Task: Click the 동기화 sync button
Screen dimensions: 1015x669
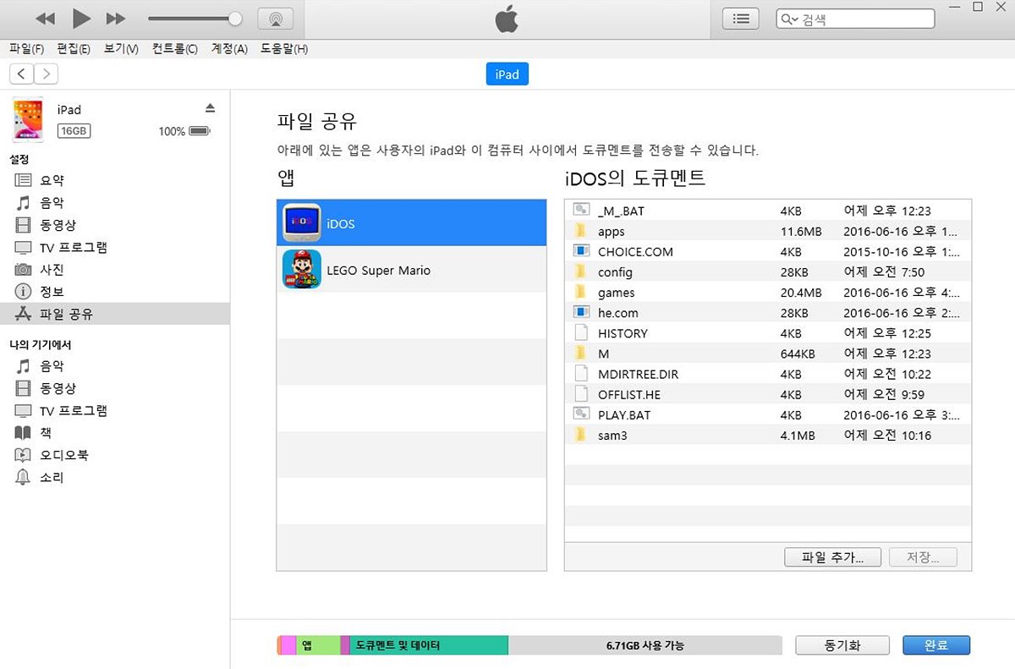Action: (x=842, y=645)
